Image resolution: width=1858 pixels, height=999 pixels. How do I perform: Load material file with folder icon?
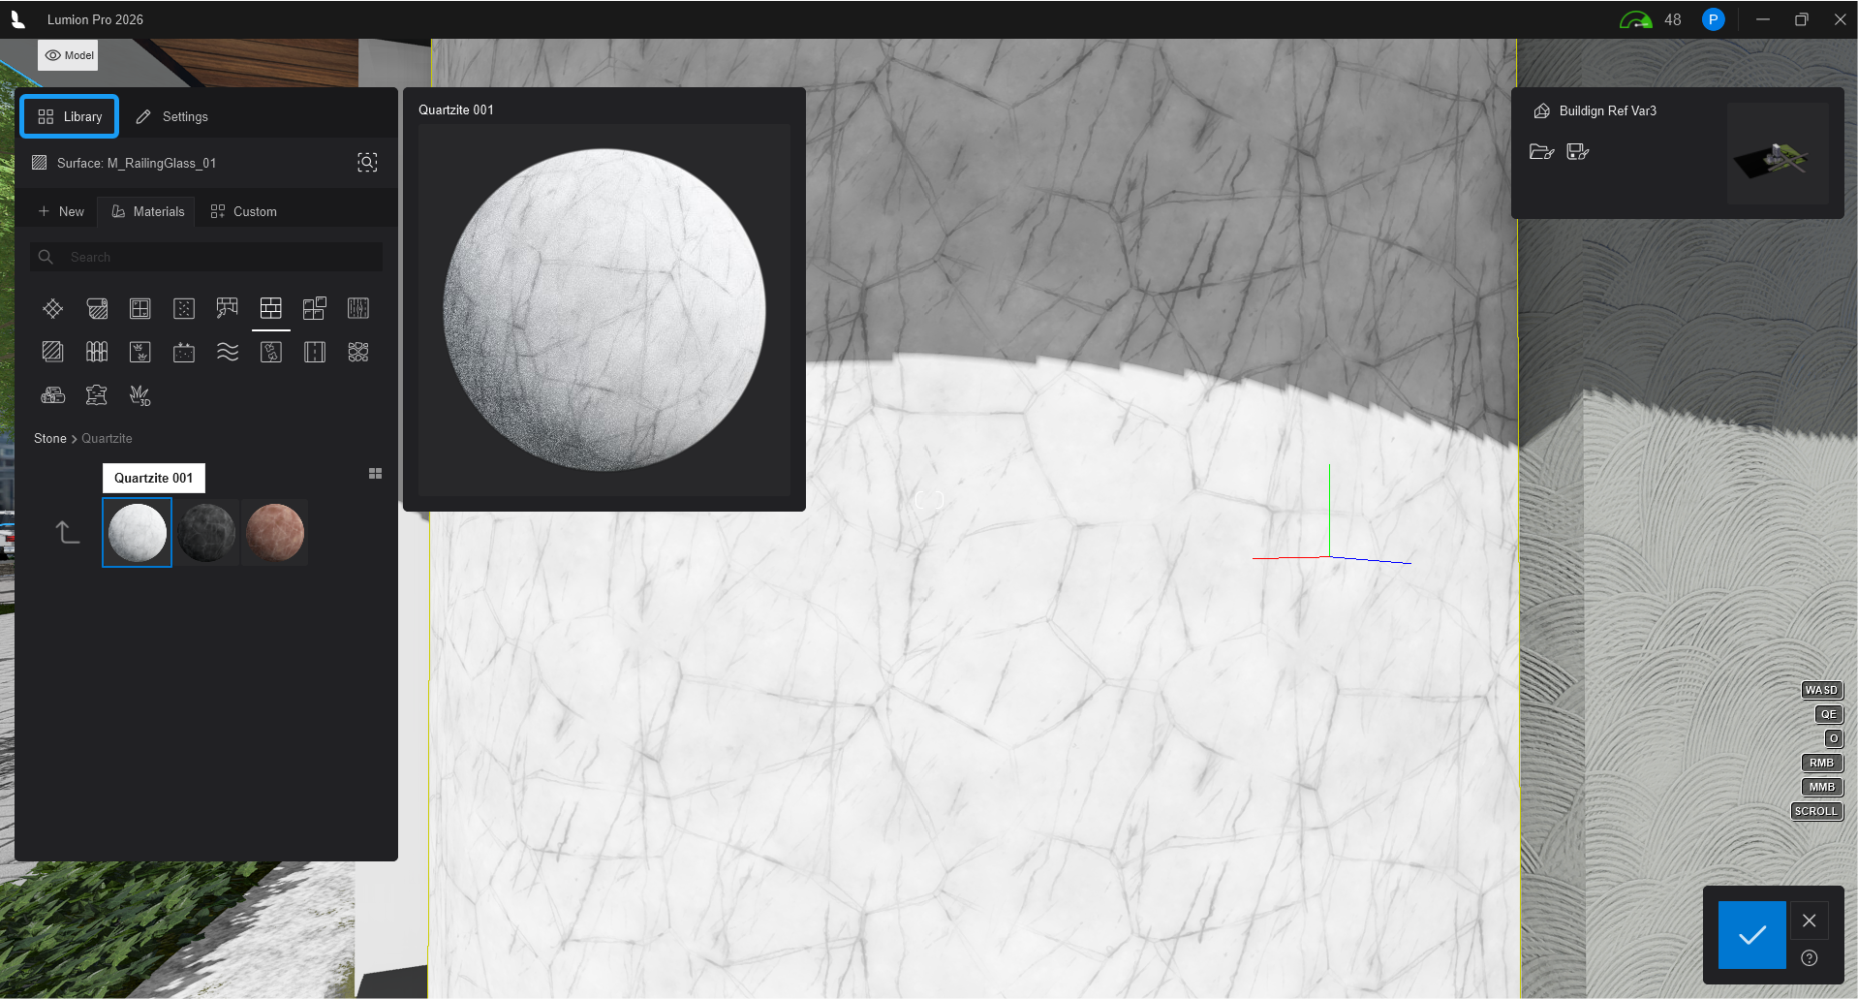1541,151
